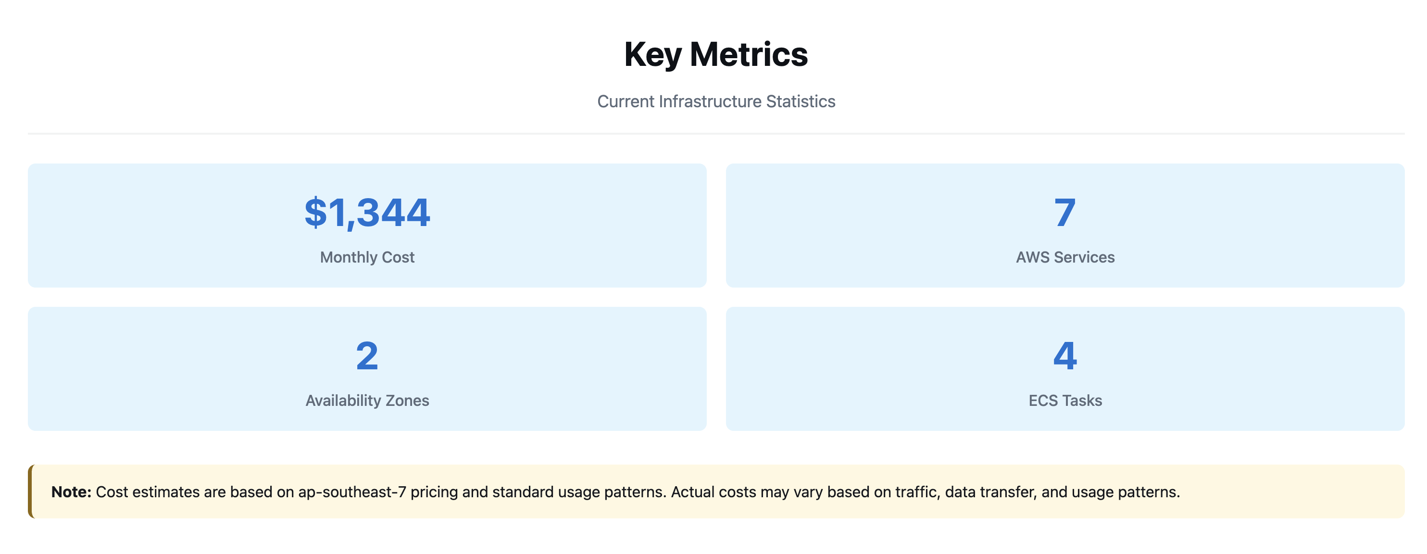
Task: Open the Availability Zones metric card
Action: 367,369
